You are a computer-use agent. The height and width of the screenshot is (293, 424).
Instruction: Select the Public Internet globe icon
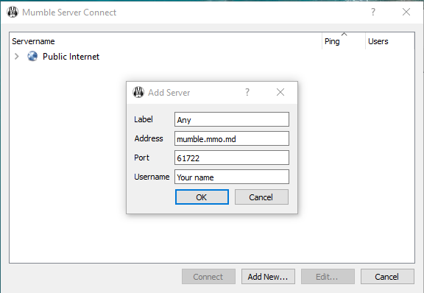[32, 56]
